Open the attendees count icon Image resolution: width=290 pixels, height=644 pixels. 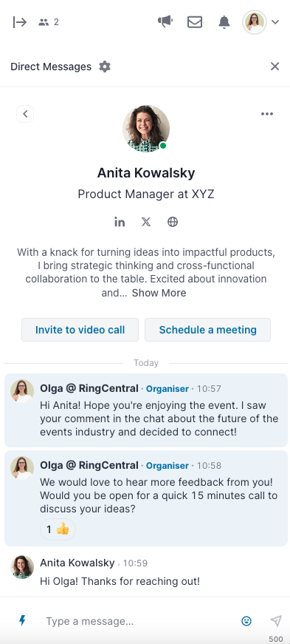pos(49,22)
